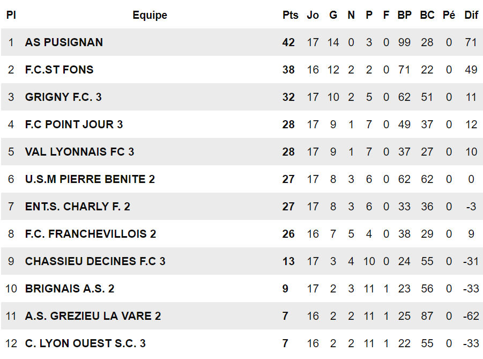
Task: Select the GRIGNY F.C. 3 team
Action: [x=63, y=97]
